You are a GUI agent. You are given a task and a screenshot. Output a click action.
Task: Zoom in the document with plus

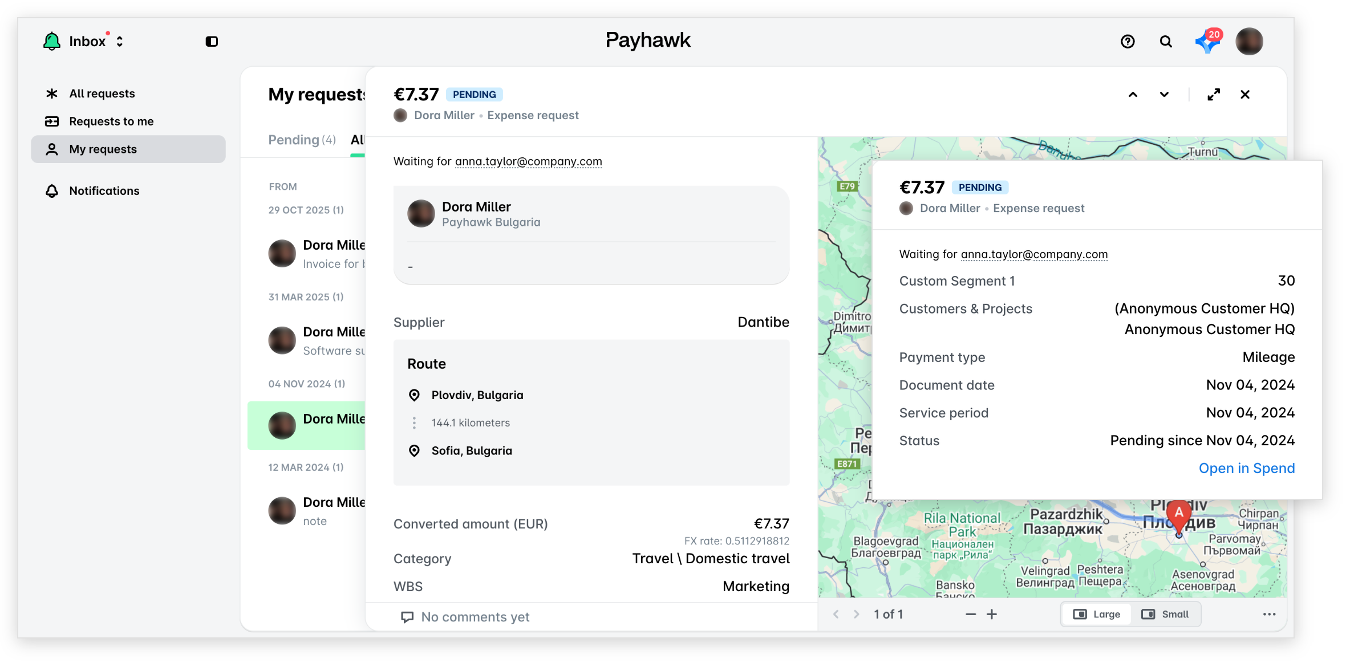point(992,615)
